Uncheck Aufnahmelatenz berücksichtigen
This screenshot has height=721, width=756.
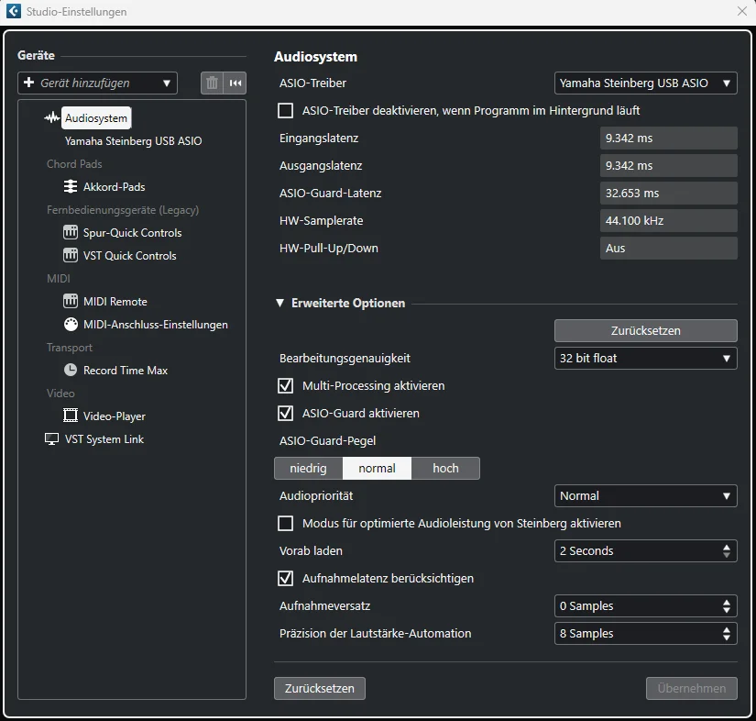click(x=285, y=578)
